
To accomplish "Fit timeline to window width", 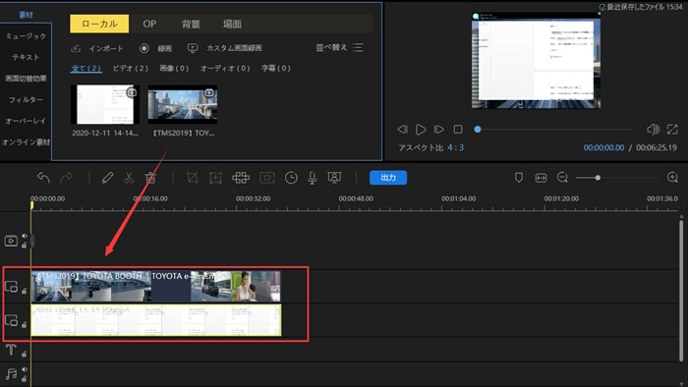I will 541,178.
